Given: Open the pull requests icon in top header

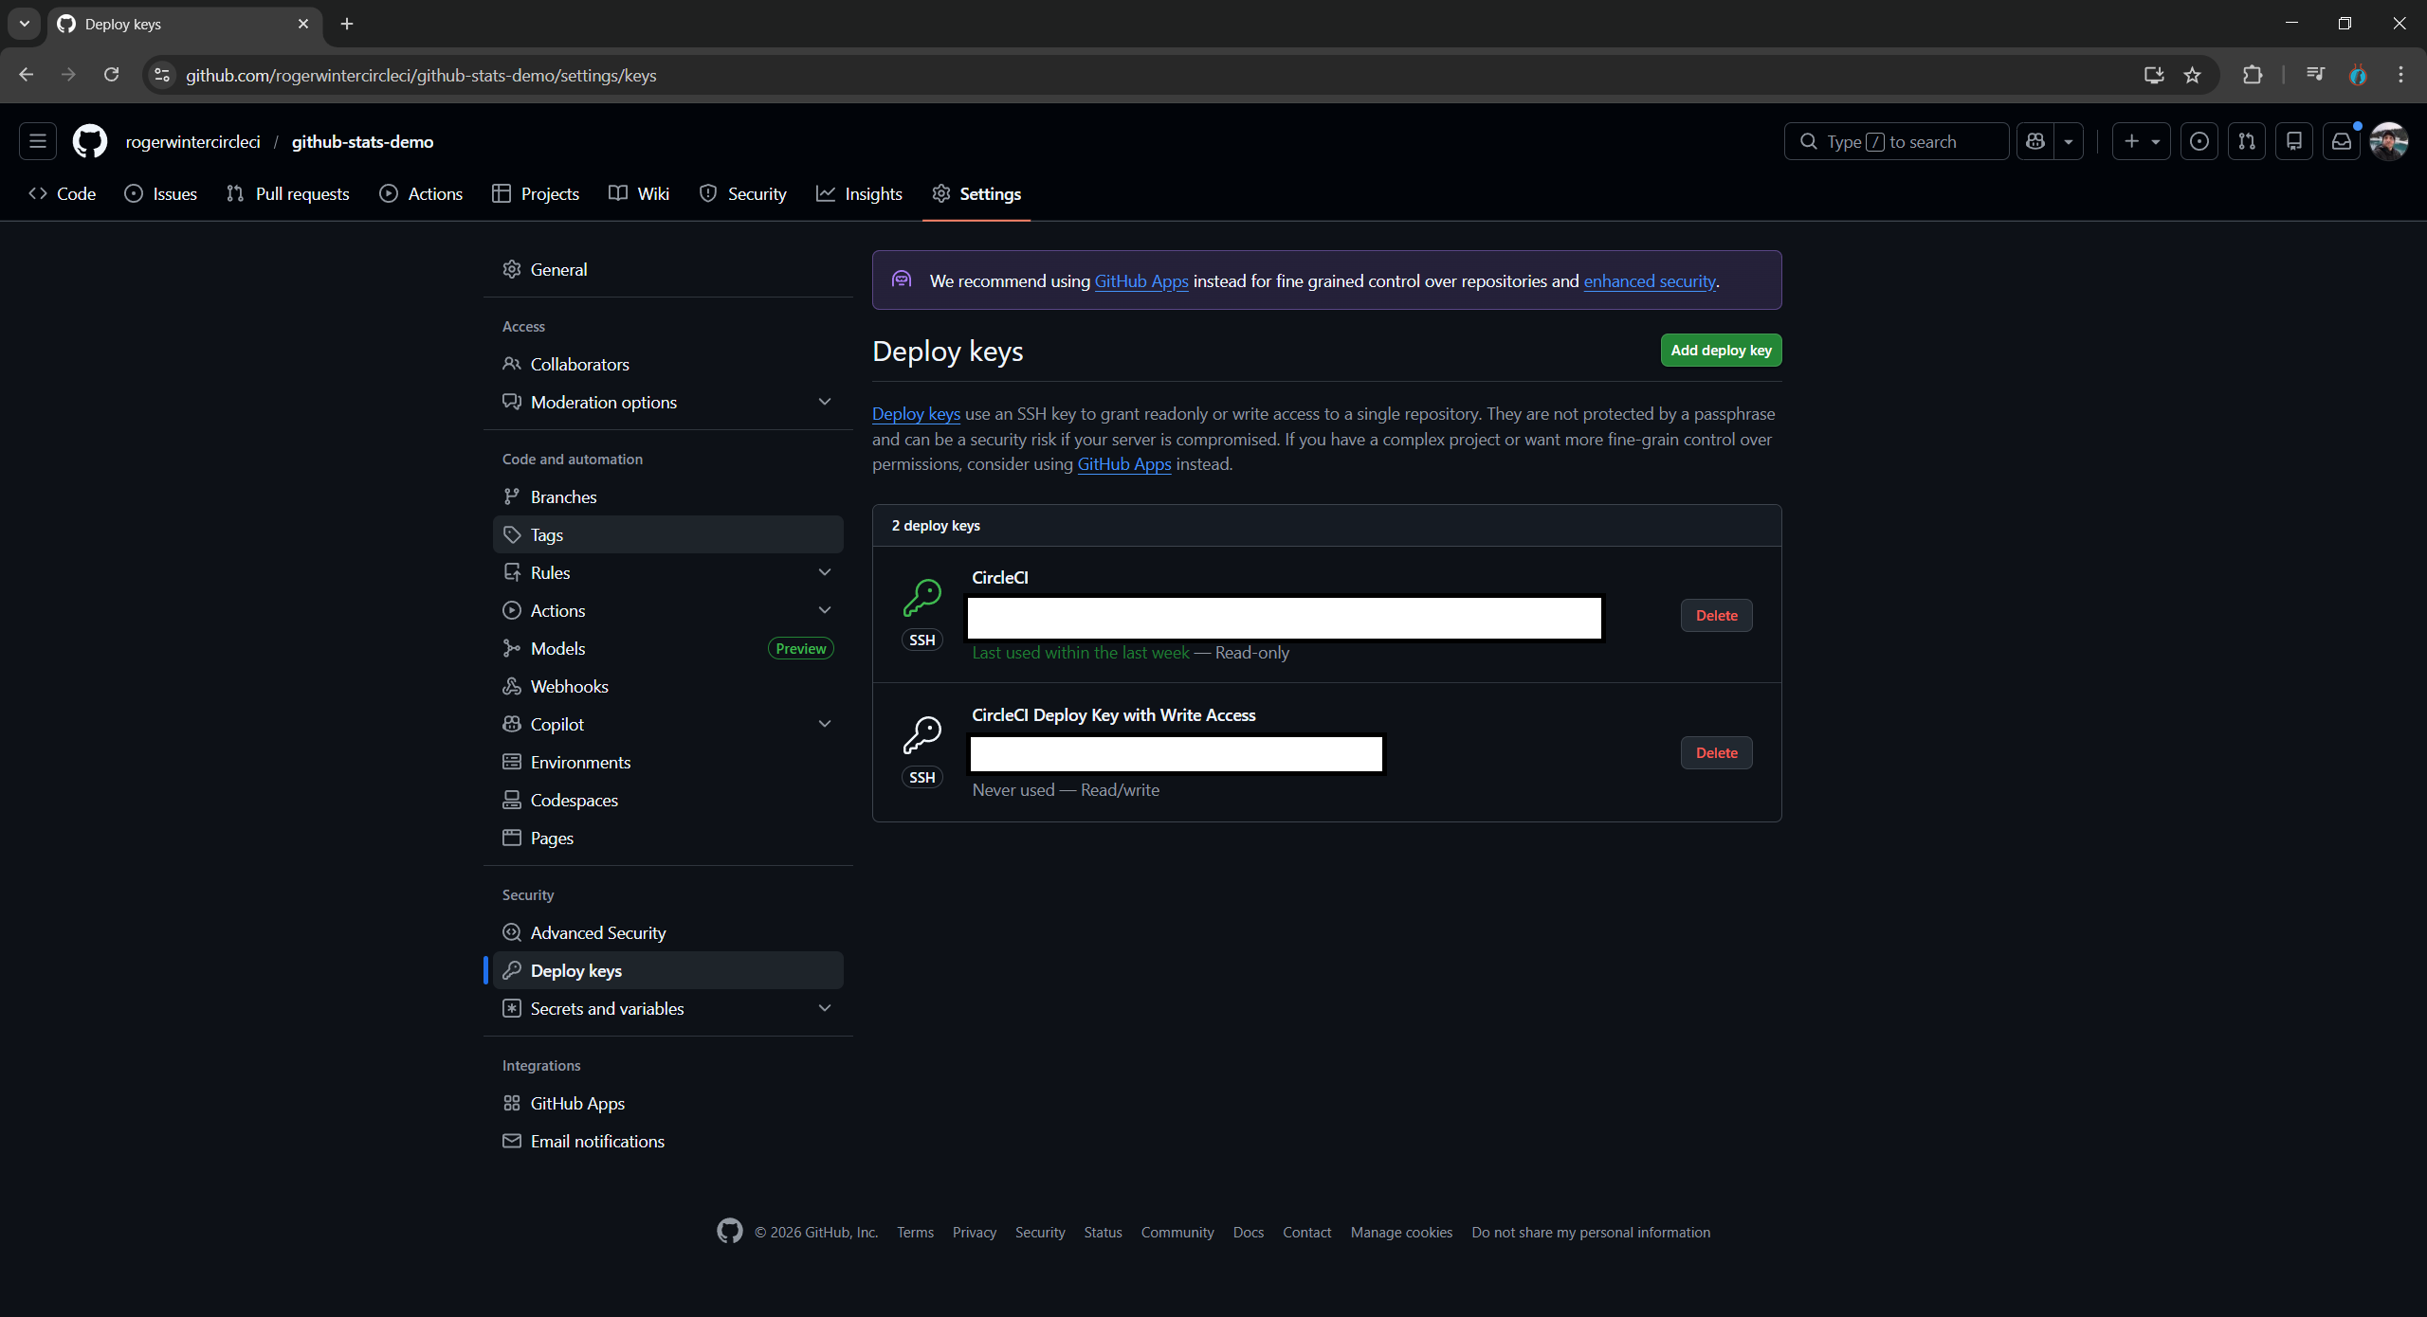Looking at the screenshot, I should 2247,141.
